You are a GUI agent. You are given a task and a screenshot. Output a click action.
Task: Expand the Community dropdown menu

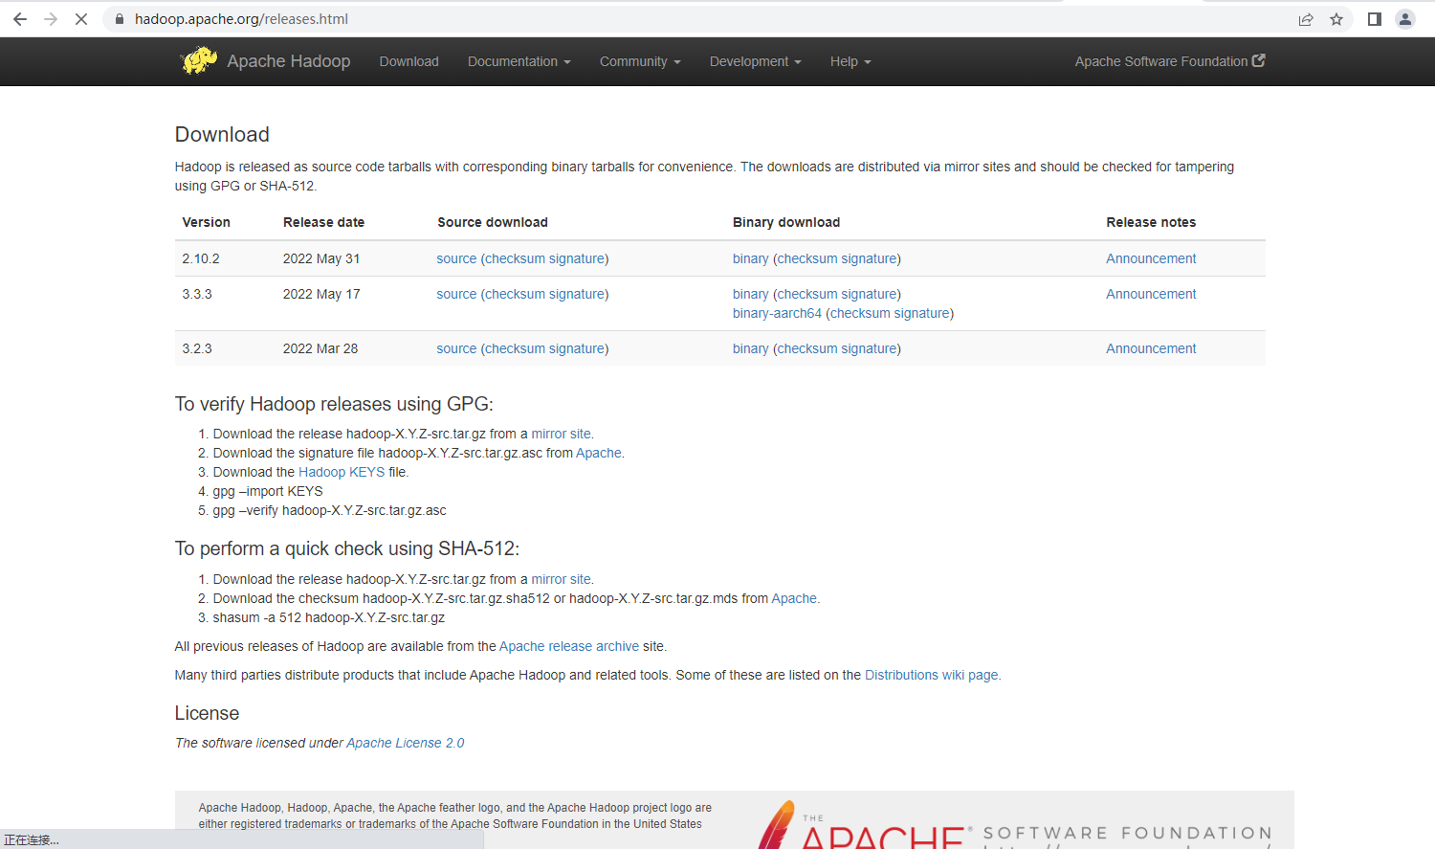(640, 61)
